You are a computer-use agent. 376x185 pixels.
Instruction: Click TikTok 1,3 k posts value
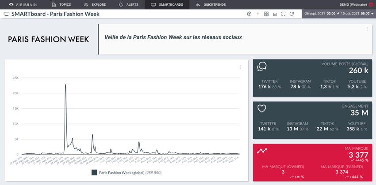pos(326,87)
